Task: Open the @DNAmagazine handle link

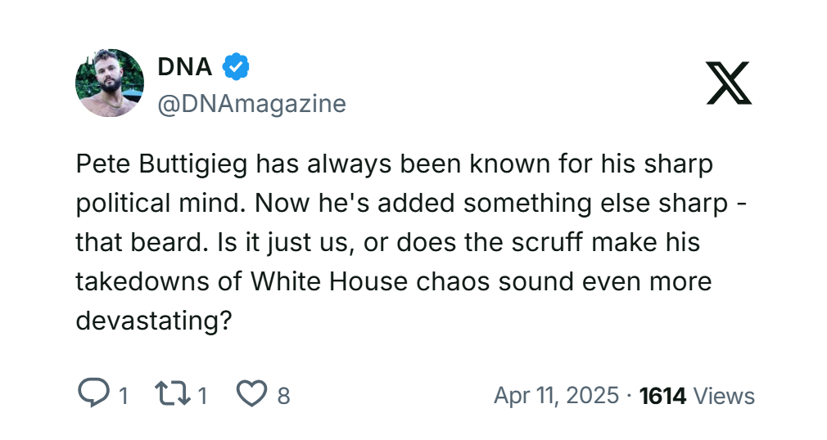Action: [x=251, y=104]
